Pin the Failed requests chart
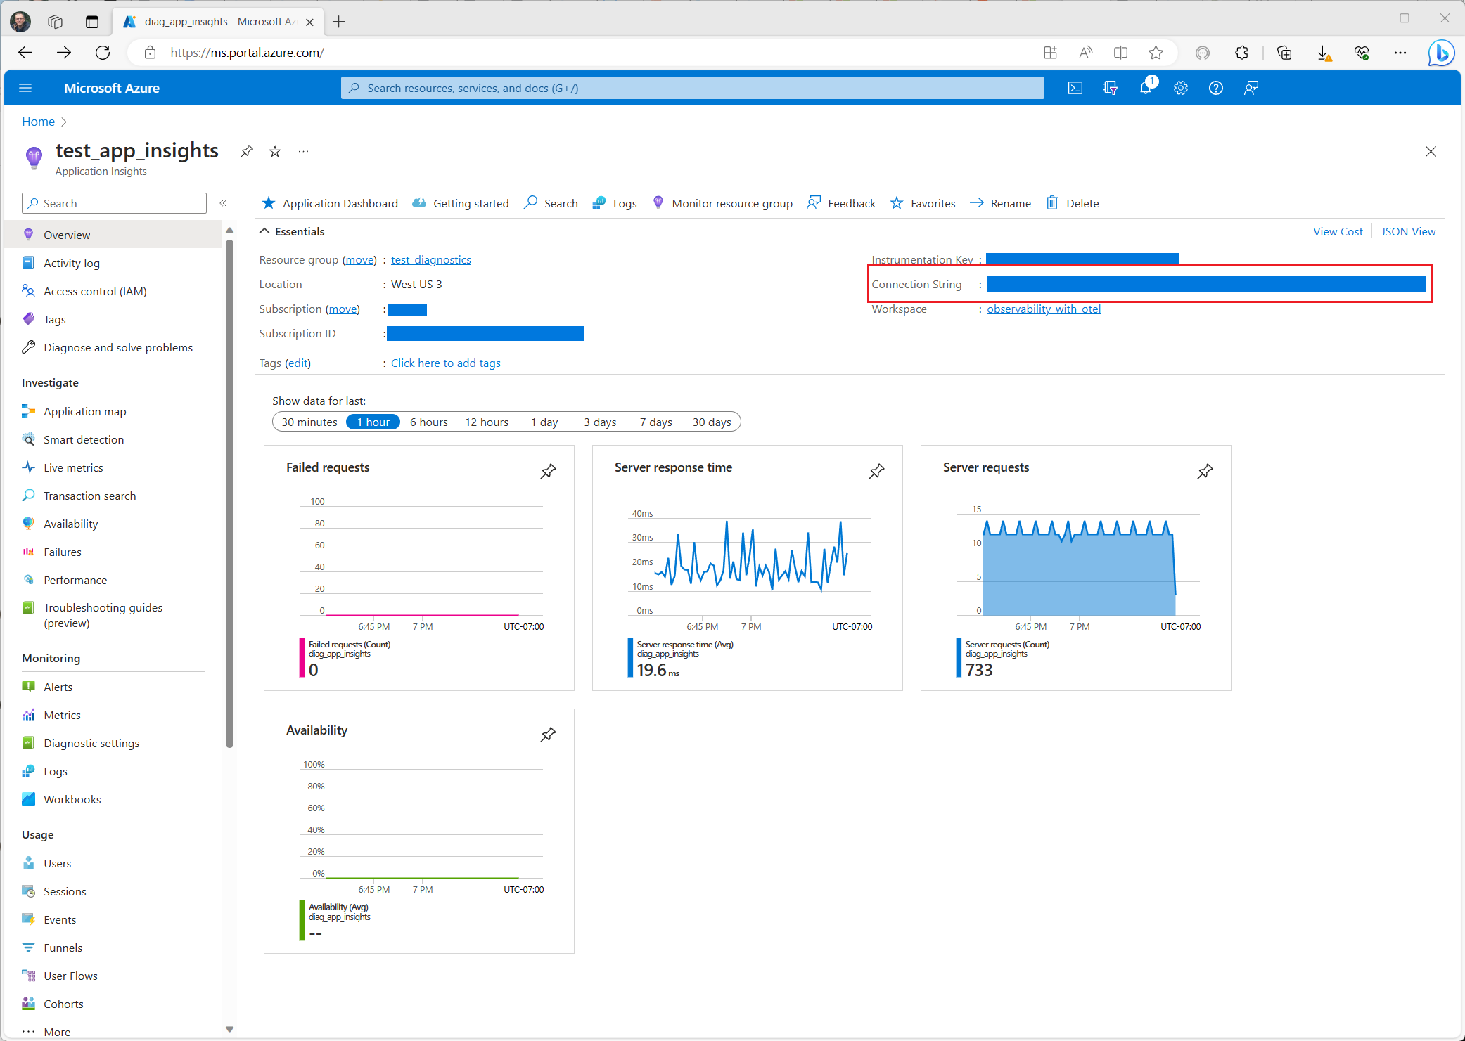This screenshot has width=1465, height=1041. (x=548, y=471)
